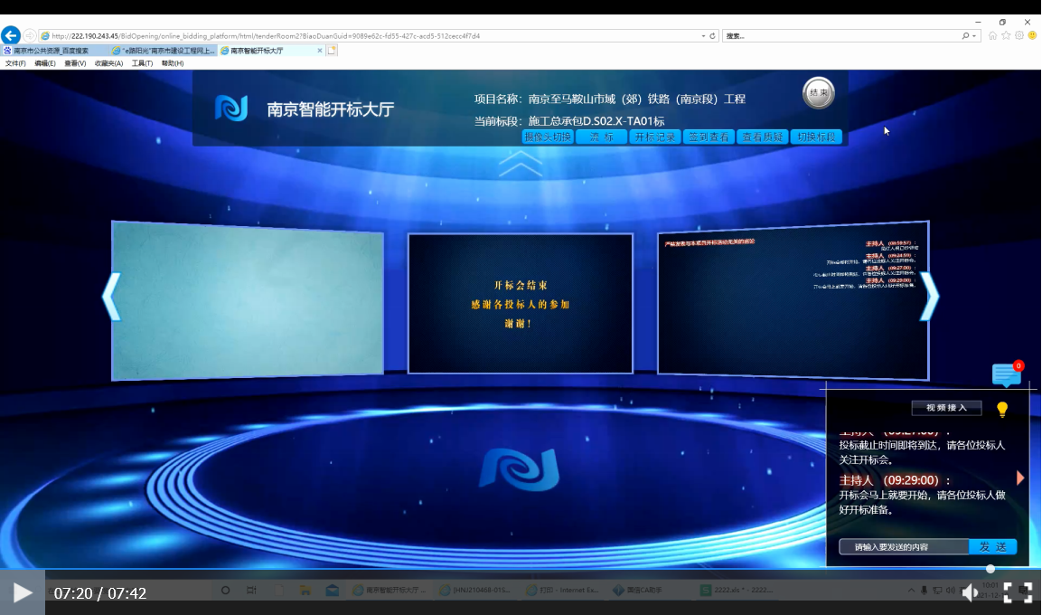This screenshot has width=1042, height=615.
Task: Open browser Tools gear icon
Action: tap(1019, 36)
